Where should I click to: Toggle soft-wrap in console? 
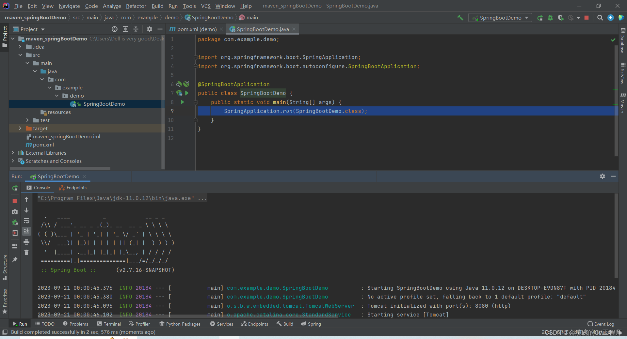26,221
